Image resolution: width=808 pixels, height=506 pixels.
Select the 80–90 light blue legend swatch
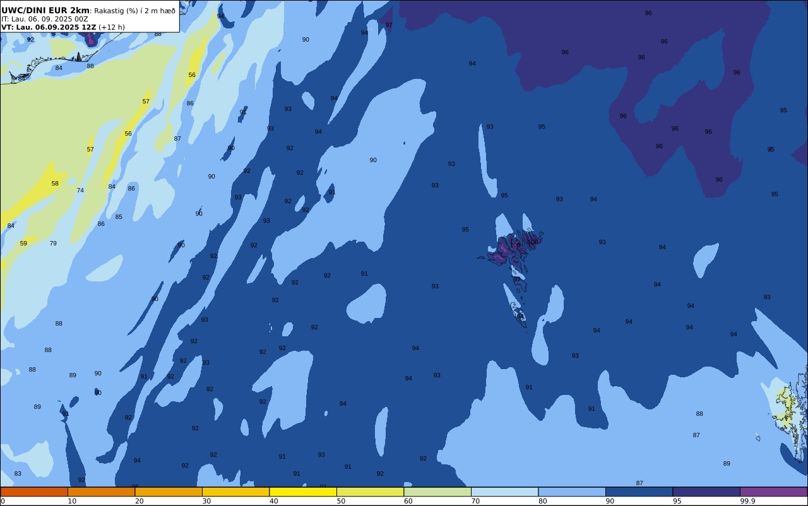click(x=572, y=491)
